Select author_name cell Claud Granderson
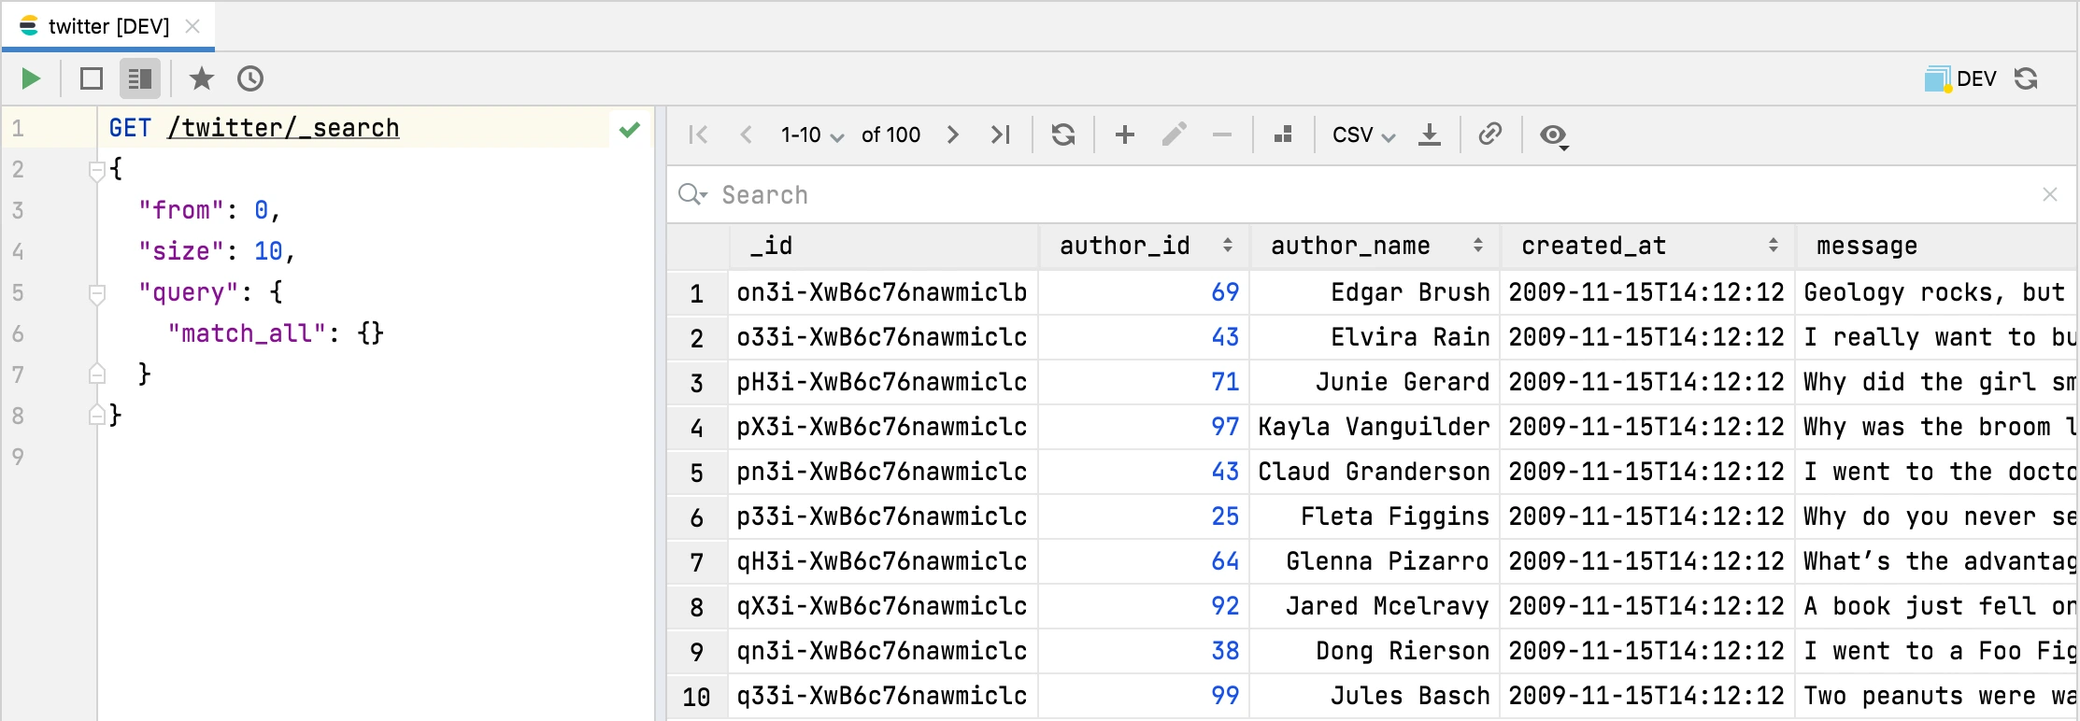This screenshot has height=721, width=2080. (x=1375, y=472)
